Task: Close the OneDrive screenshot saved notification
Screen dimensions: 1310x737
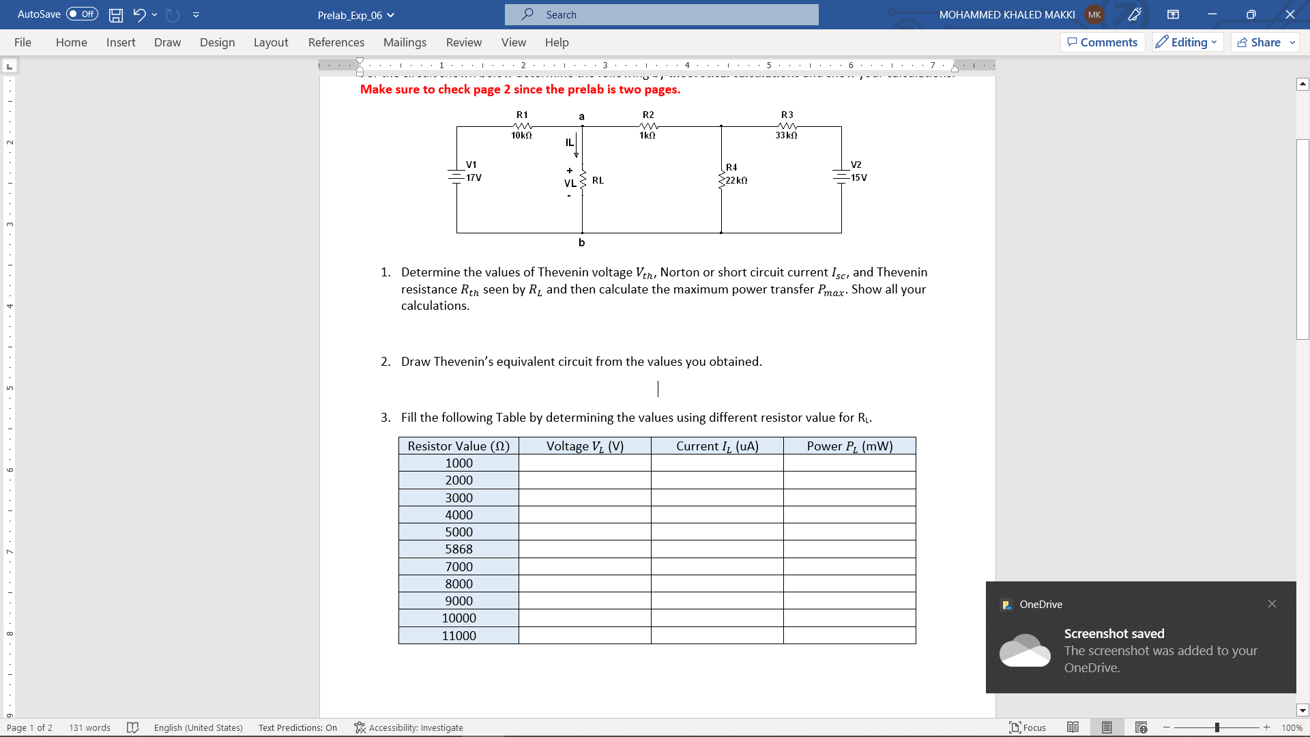Action: (1272, 603)
